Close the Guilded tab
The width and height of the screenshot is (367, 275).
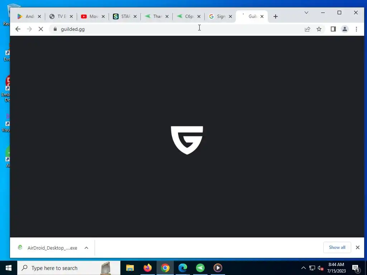262,16
